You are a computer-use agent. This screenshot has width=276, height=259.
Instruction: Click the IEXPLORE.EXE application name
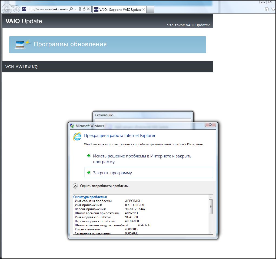coord(135,205)
